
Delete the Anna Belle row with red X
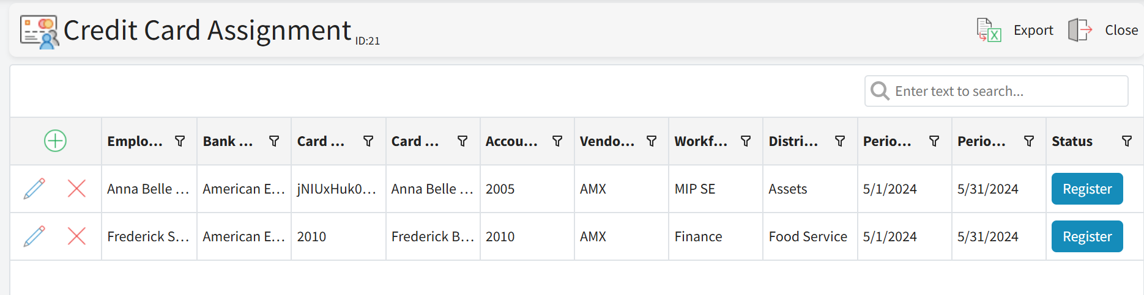76,189
